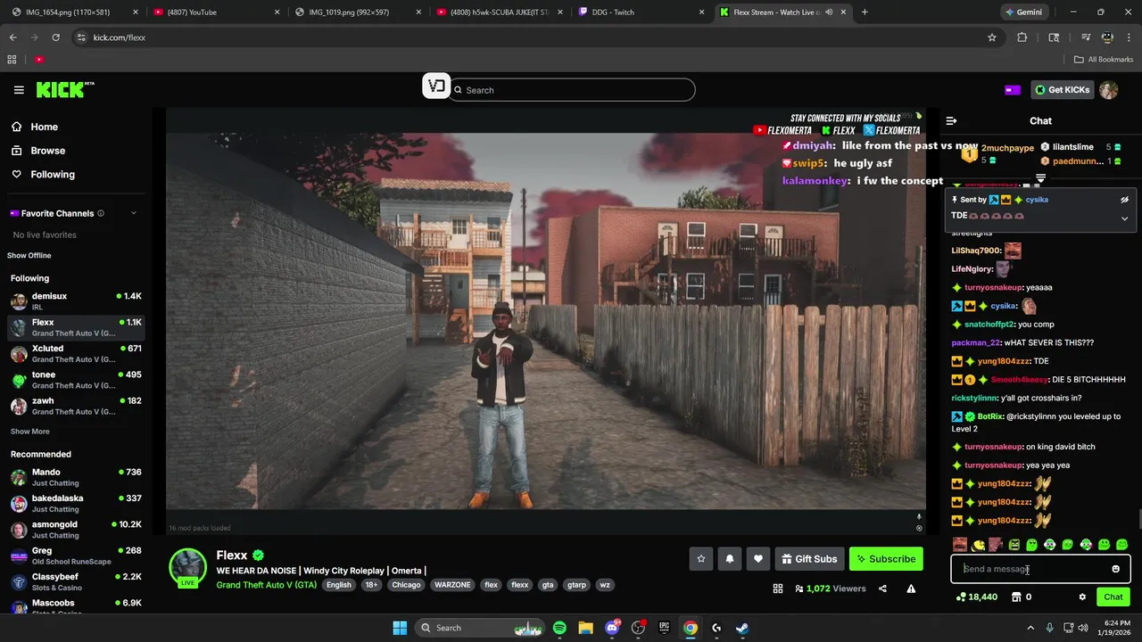
Task: Click the report warning triangle icon
Action: click(x=911, y=588)
